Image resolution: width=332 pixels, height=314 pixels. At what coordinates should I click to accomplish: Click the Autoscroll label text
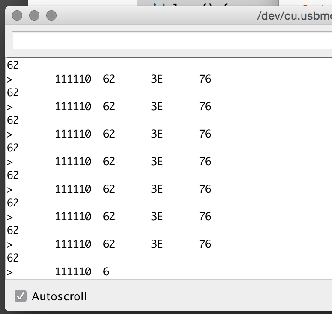(59, 296)
